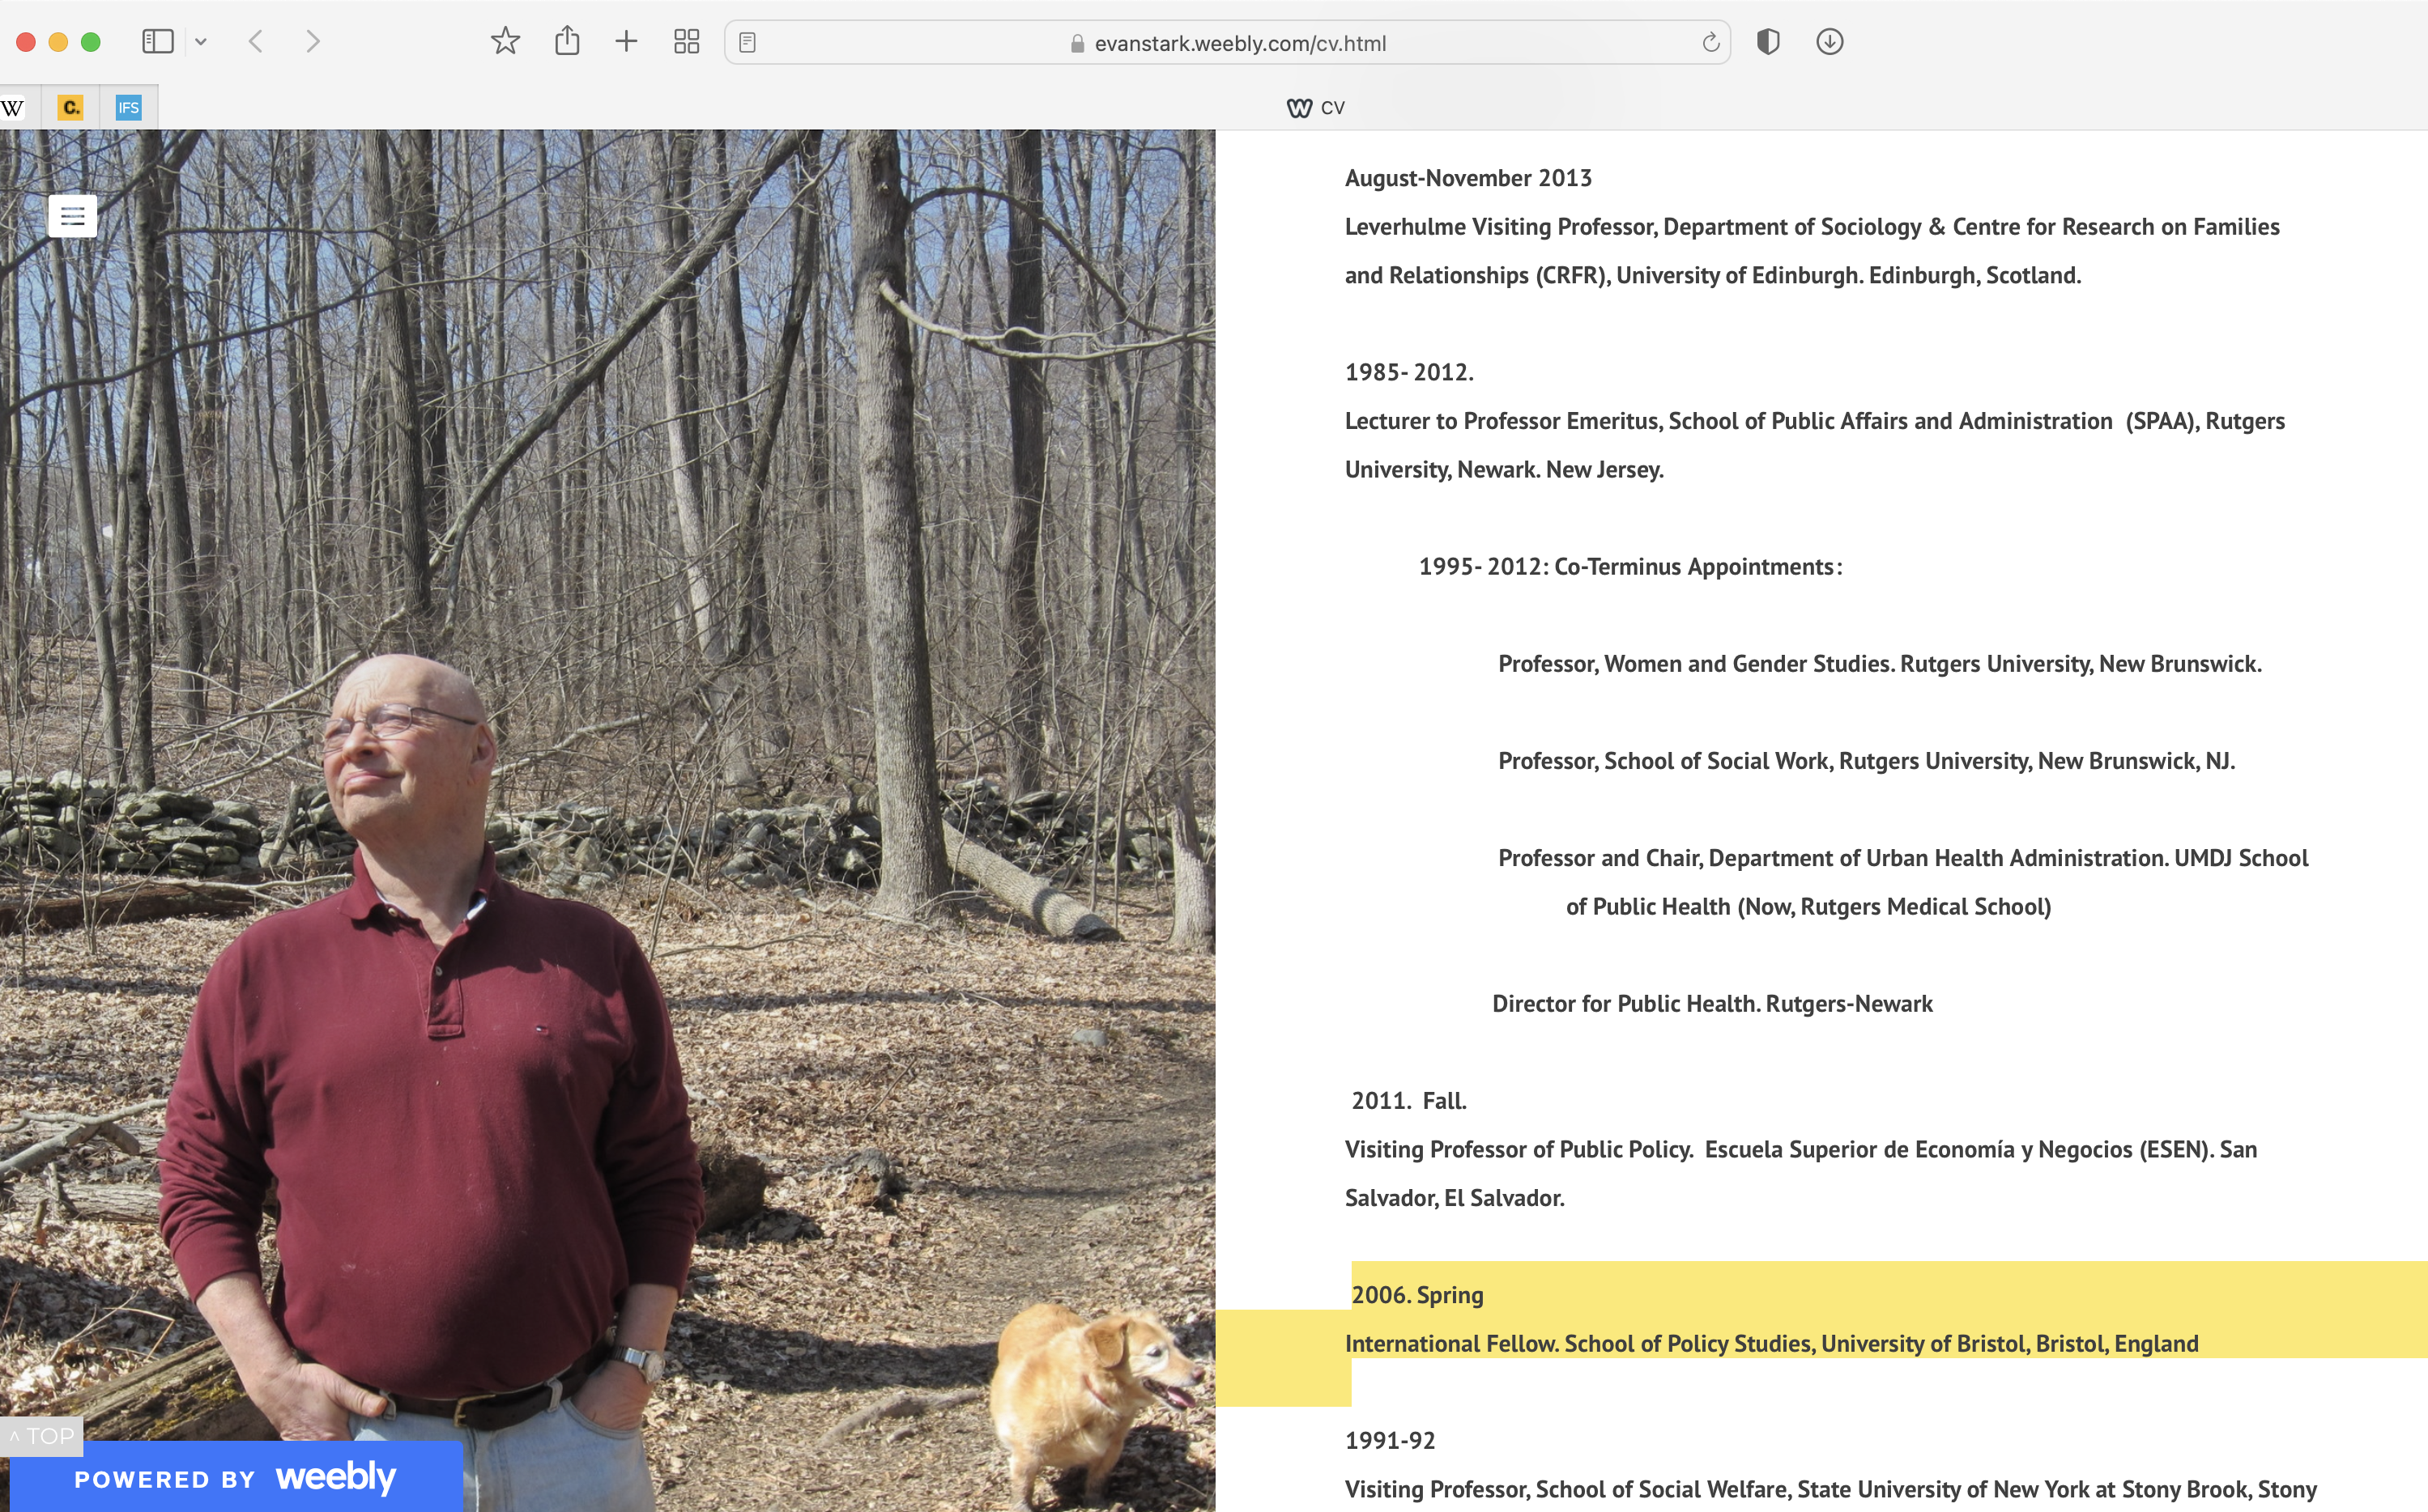
Task: Switch to the yellow C. pinned tab
Action: click(70, 108)
